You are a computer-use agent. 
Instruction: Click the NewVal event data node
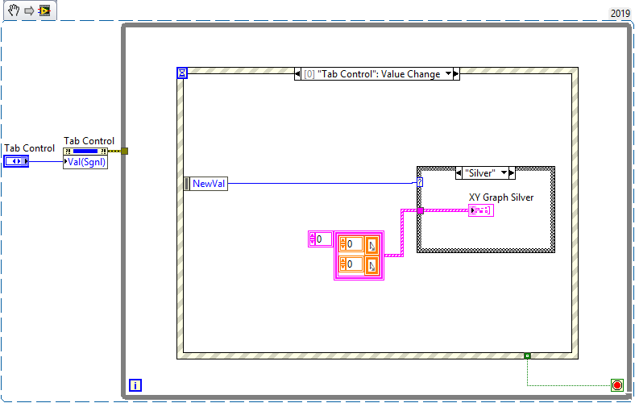point(205,184)
